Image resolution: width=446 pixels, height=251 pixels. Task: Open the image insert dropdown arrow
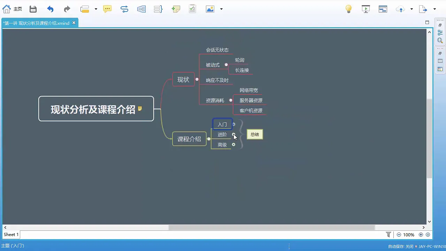point(221,9)
